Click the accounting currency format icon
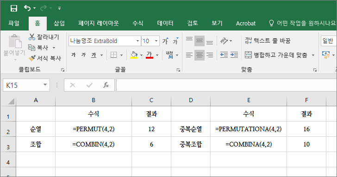The height and width of the screenshot is (177, 337). (x=326, y=55)
